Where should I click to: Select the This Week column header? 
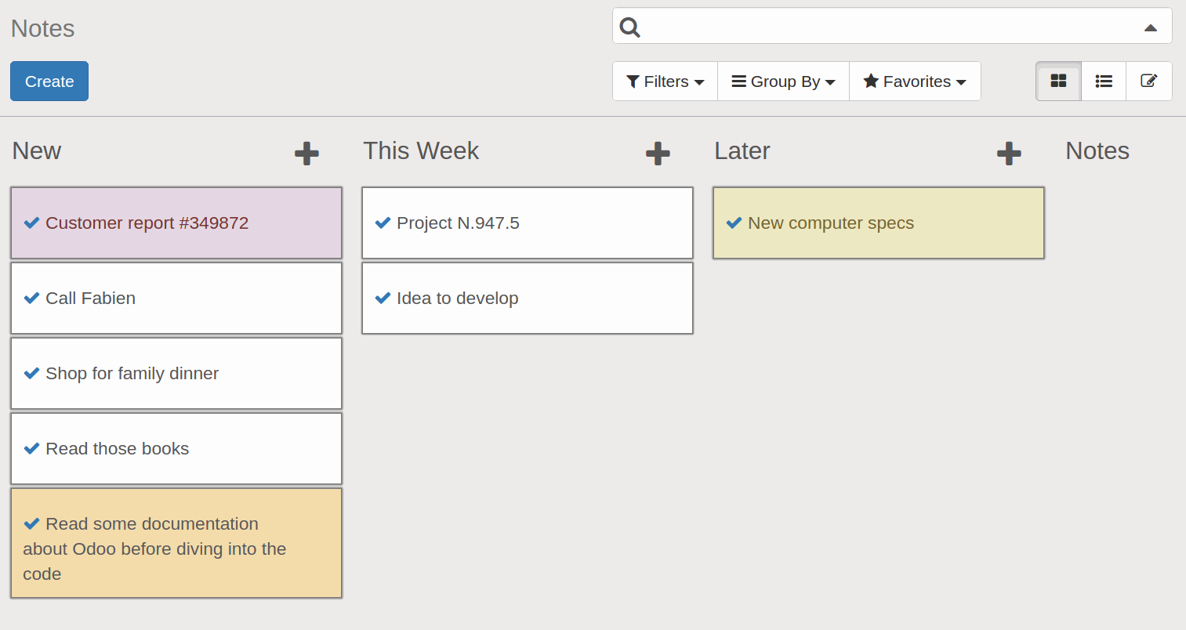pyautogui.click(x=421, y=150)
